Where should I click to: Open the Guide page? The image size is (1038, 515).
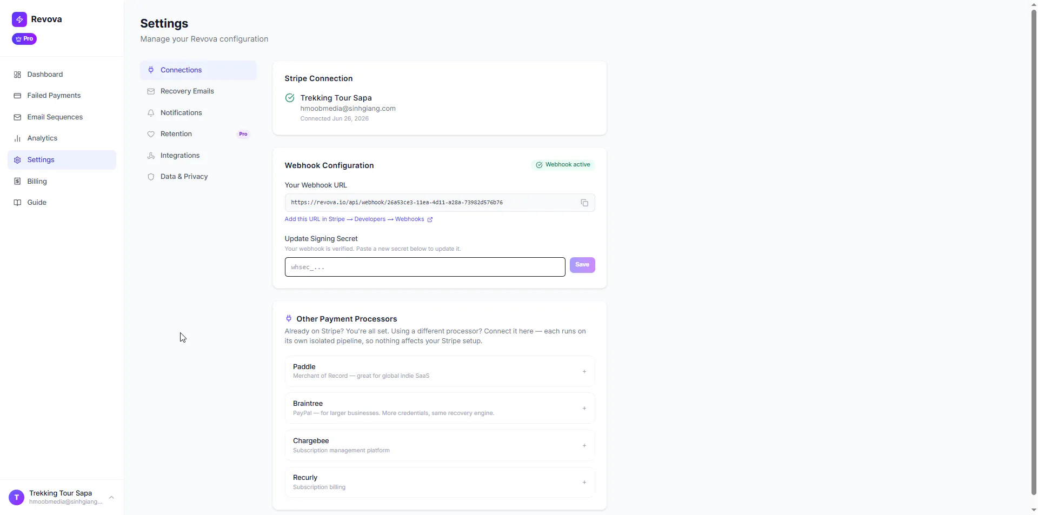pos(62,203)
